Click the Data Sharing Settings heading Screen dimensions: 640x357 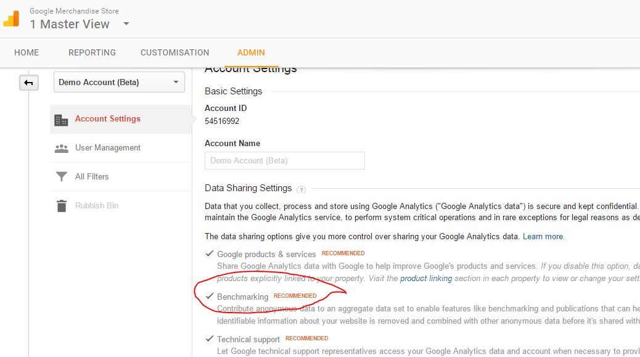tap(248, 188)
